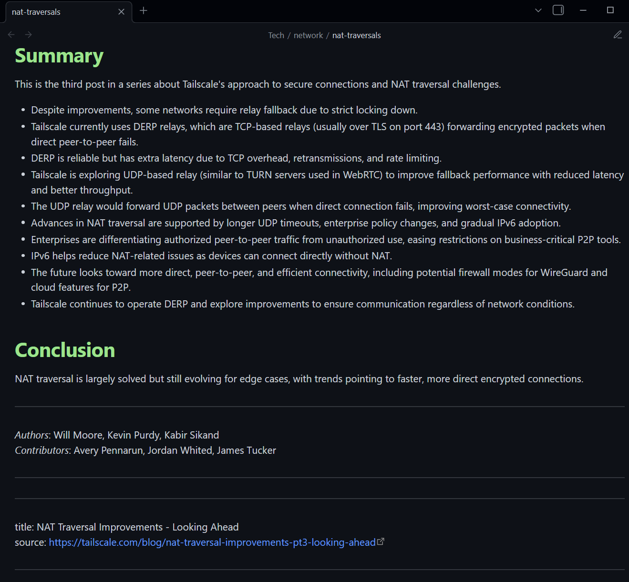Click the Conclusion heading
This screenshot has height=582, width=629.
(x=65, y=350)
